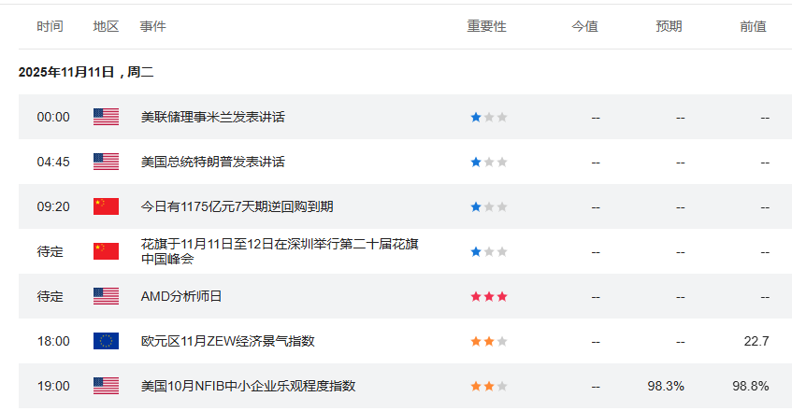
Task: Click US flag in AMD分析师日 row
Action: pyautogui.click(x=106, y=296)
